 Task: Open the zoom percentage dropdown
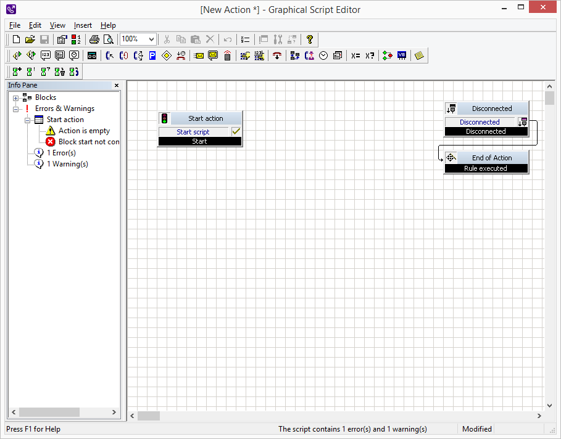point(151,39)
